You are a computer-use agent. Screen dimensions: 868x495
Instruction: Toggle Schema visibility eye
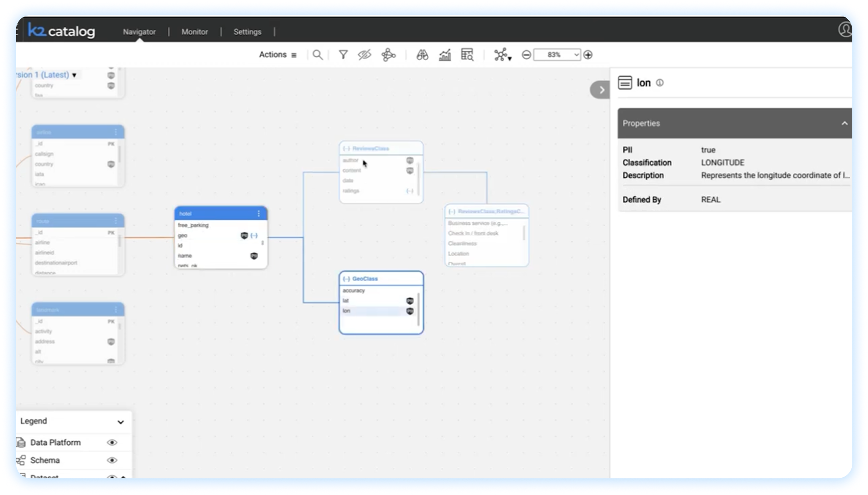click(112, 460)
